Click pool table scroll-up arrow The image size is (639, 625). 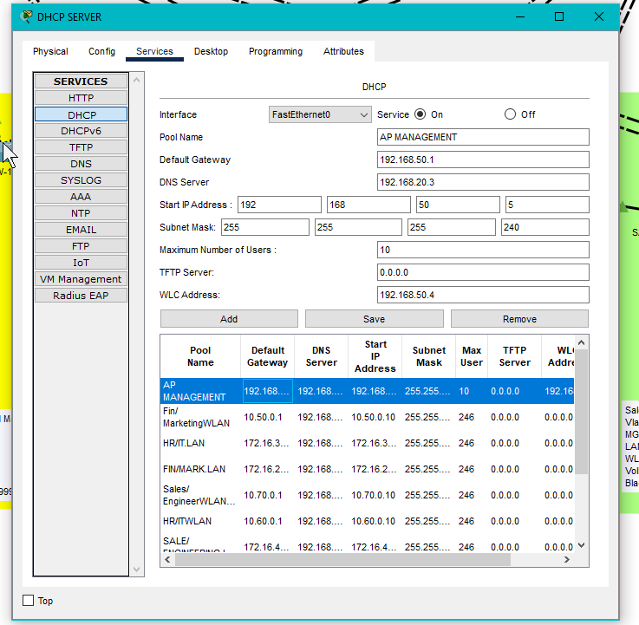tap(581, 342)
